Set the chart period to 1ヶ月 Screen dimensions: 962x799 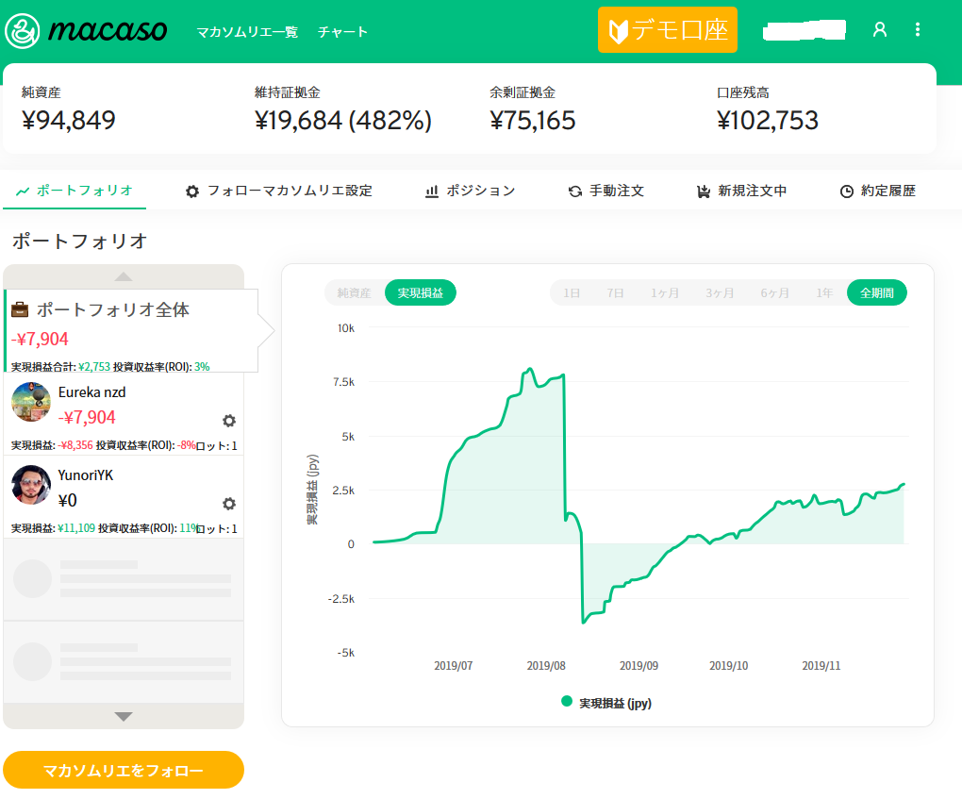pos(664,293)
